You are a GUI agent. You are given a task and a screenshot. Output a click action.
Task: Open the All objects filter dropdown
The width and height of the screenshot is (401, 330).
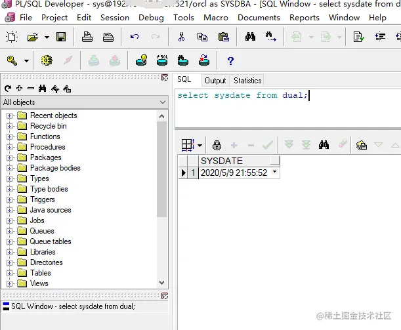tap(163, 102)
